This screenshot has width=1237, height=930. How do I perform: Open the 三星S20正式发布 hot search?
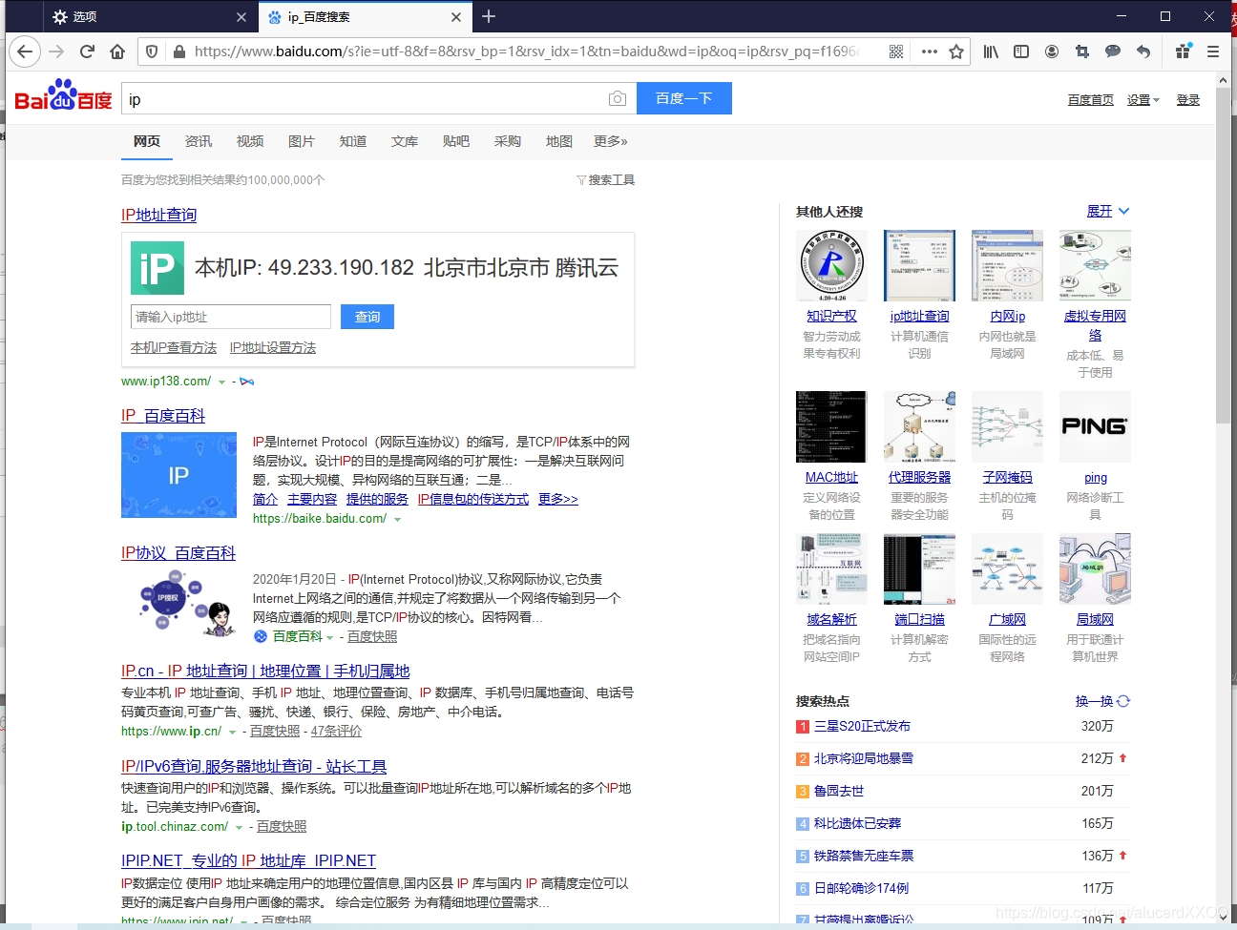click(862, 726)
